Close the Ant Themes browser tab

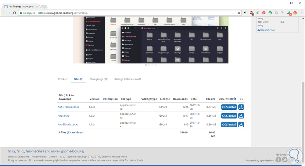[37, 7]
